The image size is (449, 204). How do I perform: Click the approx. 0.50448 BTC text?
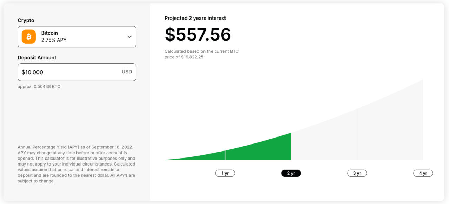coord(39,87)
